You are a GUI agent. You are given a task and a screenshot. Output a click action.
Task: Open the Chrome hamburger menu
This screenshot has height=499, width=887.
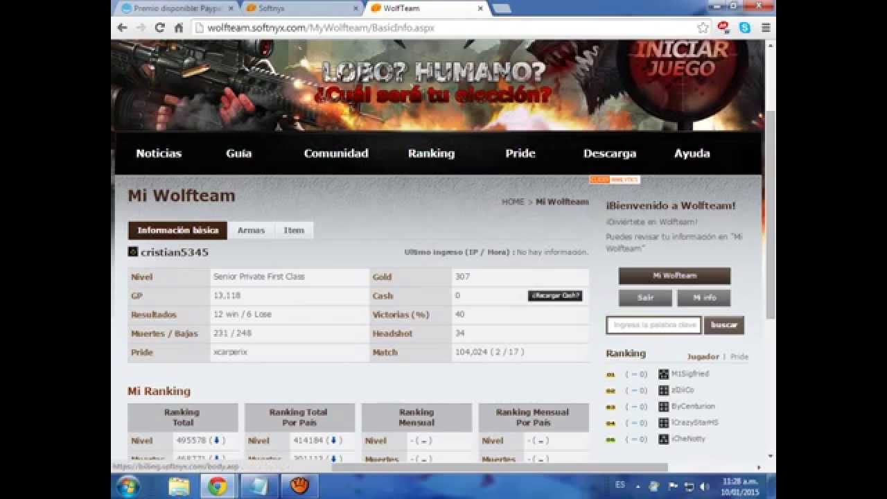766,28
